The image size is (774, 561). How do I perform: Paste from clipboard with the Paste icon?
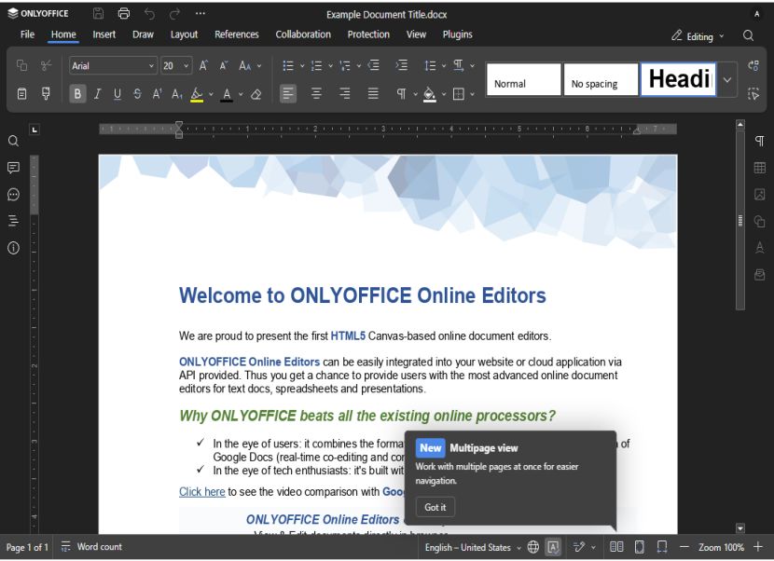[21, 94]
